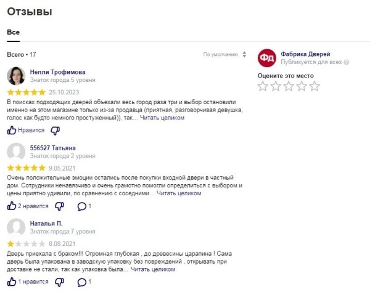370x292 pixels.
Task: Select the Все tab
Action: (14, 31)
